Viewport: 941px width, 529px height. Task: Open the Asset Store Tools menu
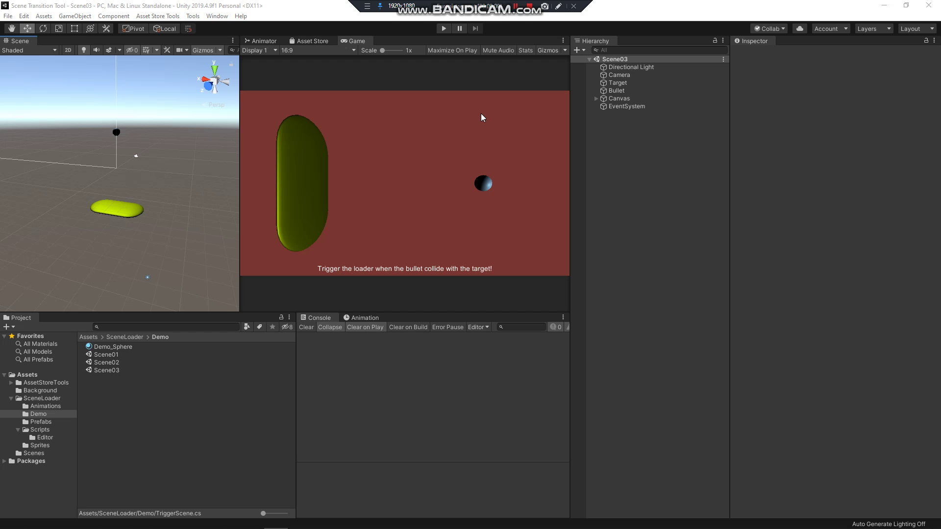[x=158, y=16]
